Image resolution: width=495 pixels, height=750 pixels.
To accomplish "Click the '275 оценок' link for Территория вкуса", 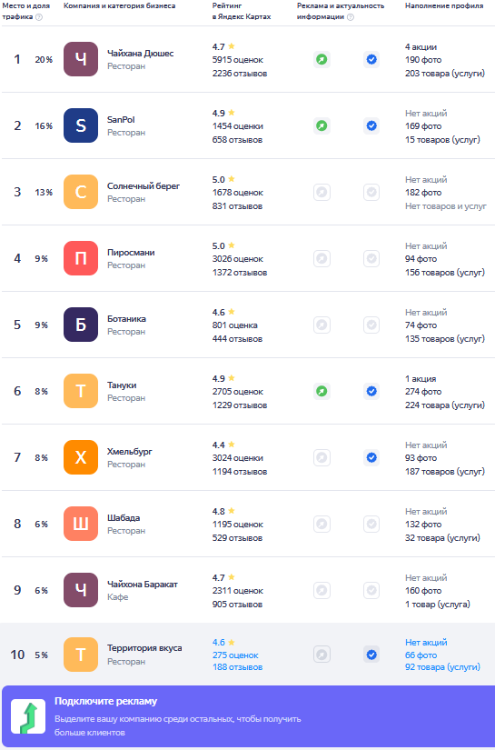I will click(235, 655).
